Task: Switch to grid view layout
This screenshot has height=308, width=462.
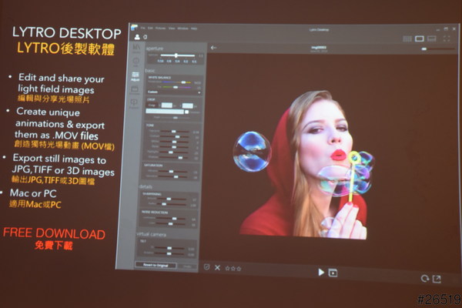Action: tap(407, 38)
